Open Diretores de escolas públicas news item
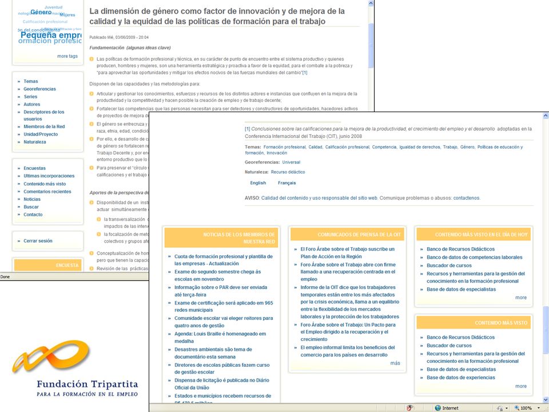 click(x=222, y=369)
